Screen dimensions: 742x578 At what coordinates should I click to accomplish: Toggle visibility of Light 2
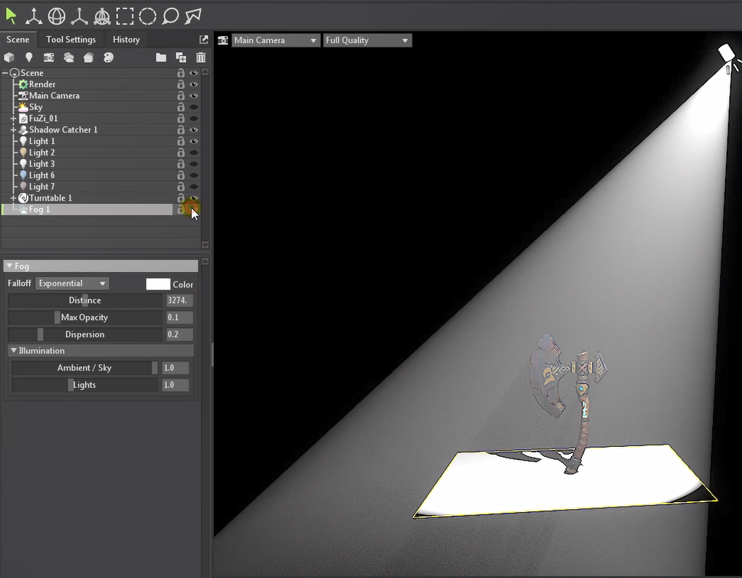(x=194, y=153)
